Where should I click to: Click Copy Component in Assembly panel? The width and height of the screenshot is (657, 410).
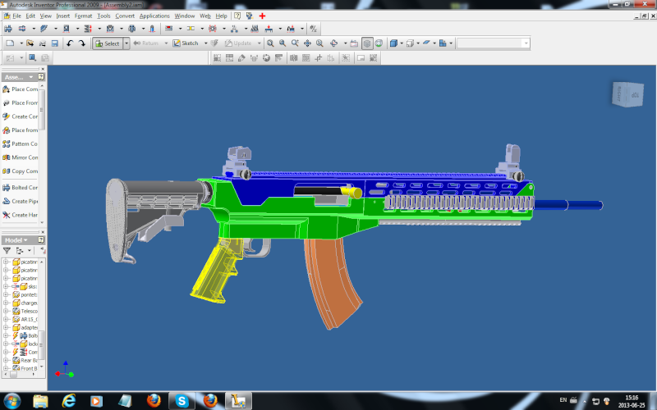pos(20,171)
